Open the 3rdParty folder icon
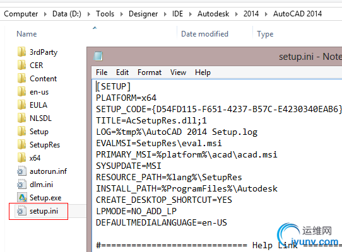This screenshot has width=342, height=252. coord(22,52)
